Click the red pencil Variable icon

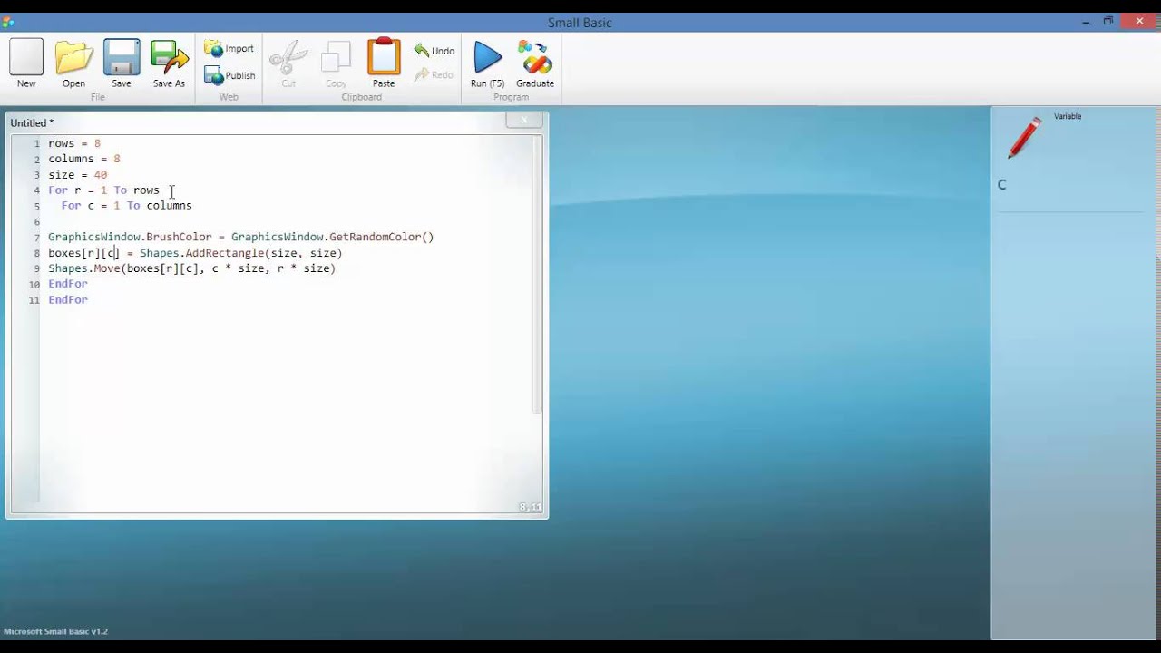pos(1024,139)
